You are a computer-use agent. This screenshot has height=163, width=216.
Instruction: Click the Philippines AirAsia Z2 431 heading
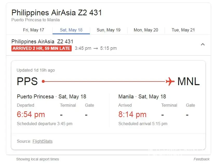point(57,12)
